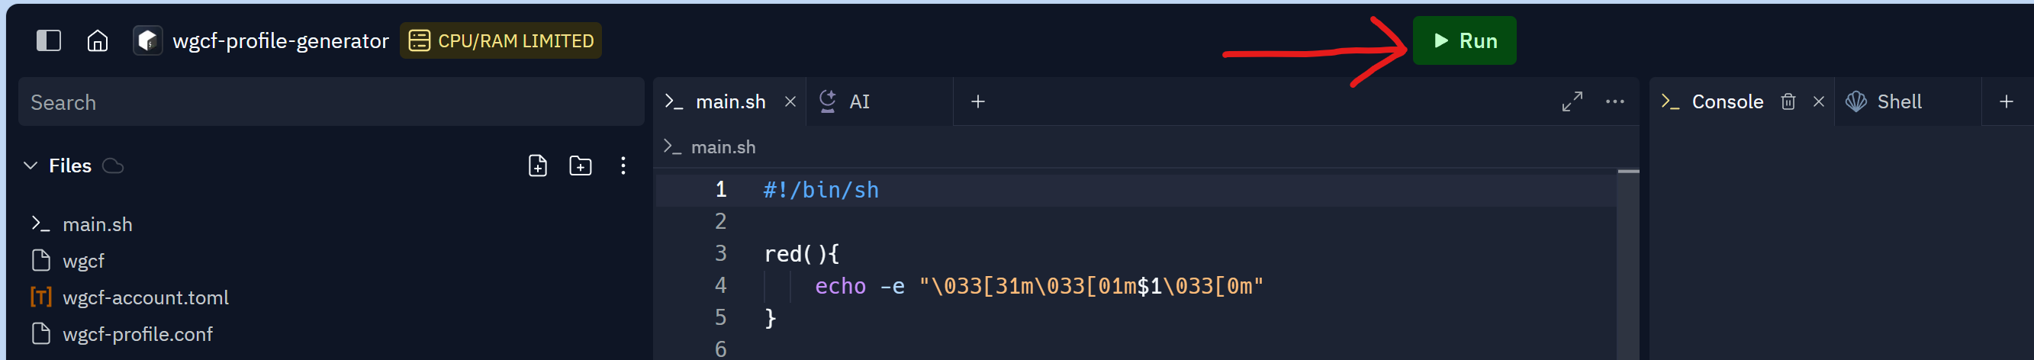Open the Files three-dot options menu
Viewport: 2034px width, 360px height.
coord(623,166)
